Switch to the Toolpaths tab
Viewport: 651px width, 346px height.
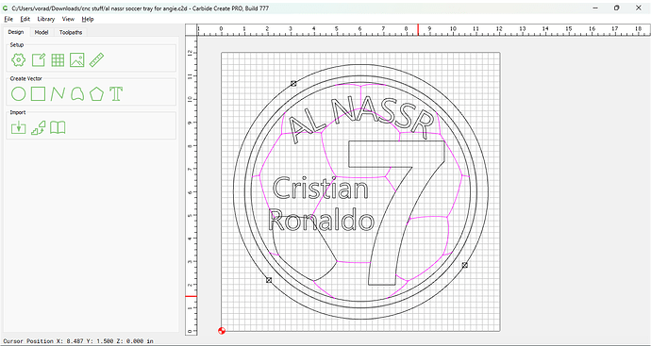tap(71, 32)
